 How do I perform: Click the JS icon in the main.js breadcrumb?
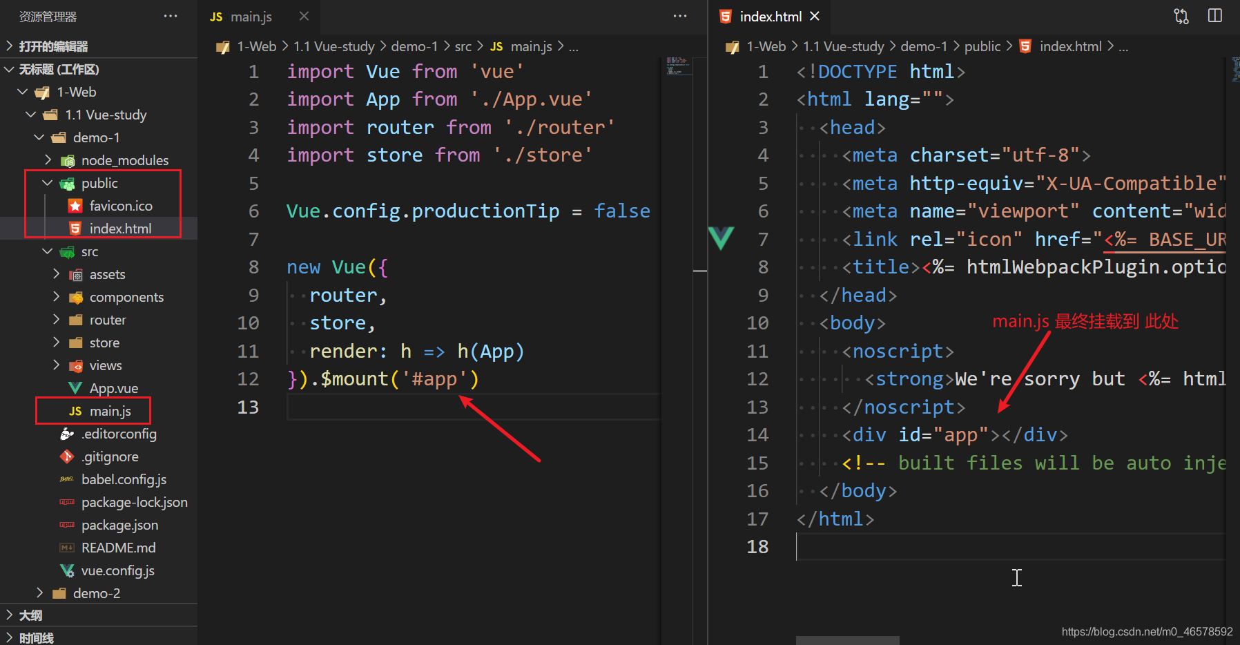point(496,46)
